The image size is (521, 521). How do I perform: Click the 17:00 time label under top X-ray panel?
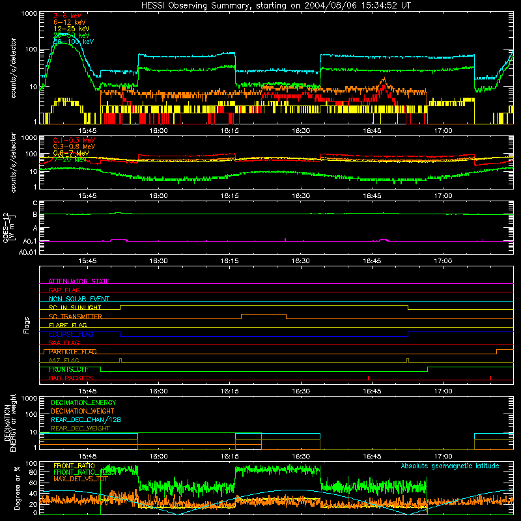click(x=444, y=131)
